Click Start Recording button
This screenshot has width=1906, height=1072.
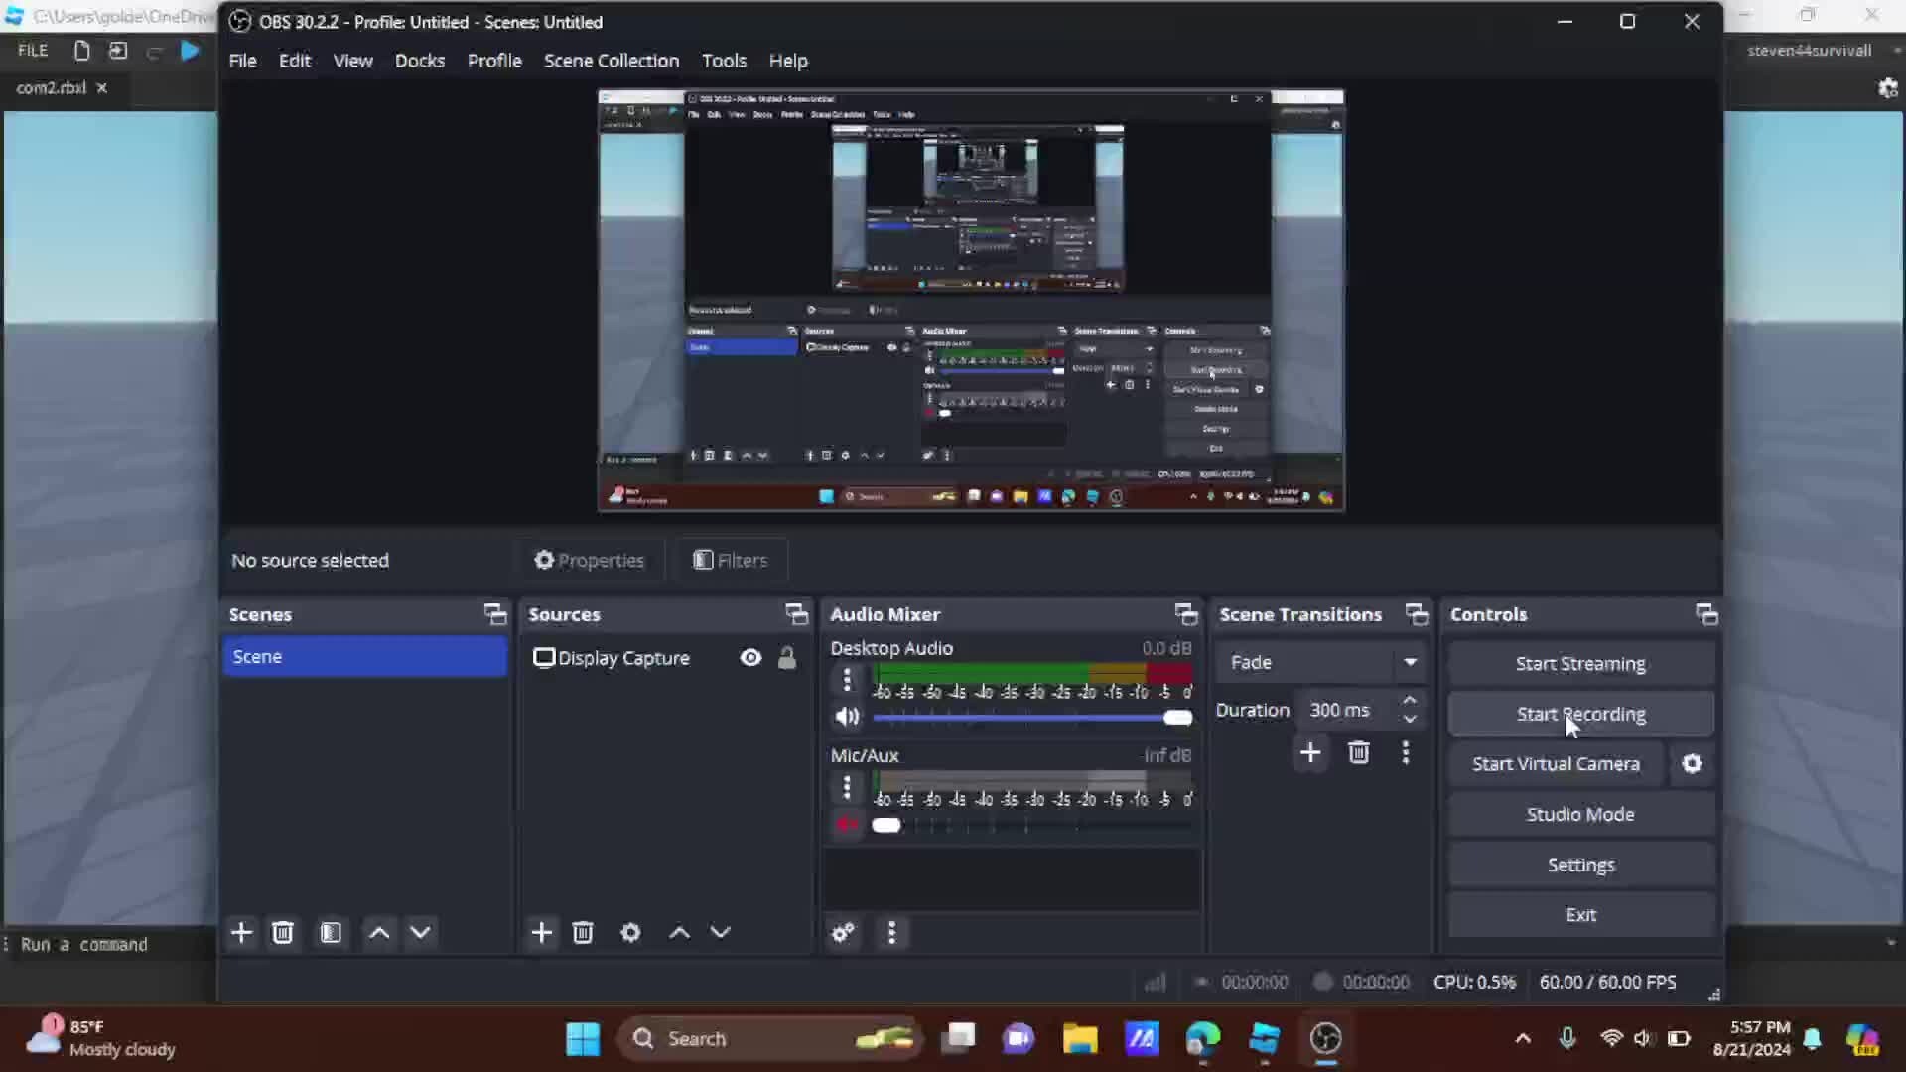coord(1579,714)
